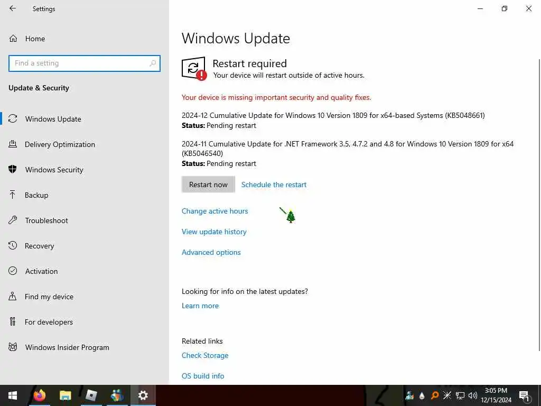Click the first system tray icon left of water drop
541x406 pixels.
[x=409, y=395]
